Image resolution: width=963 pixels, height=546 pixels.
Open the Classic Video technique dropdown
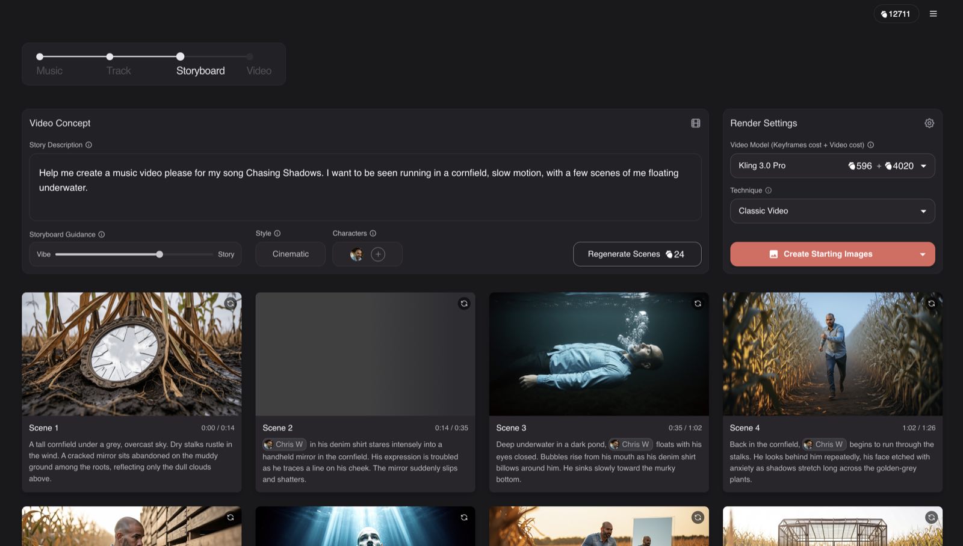(832, 211)
